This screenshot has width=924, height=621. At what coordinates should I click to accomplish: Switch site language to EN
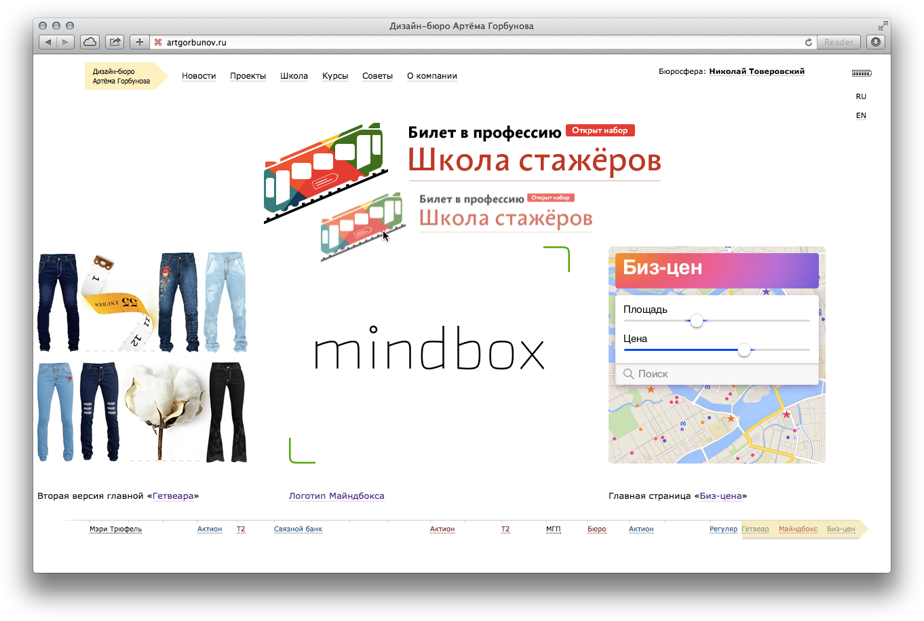(861, 115)
